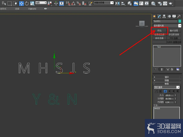Toggle the Graphite Modeling Tools ribbon
Image resolution: width=183 pixels, height=137 pixels.
pyautogui.click(x=136, y=3)
